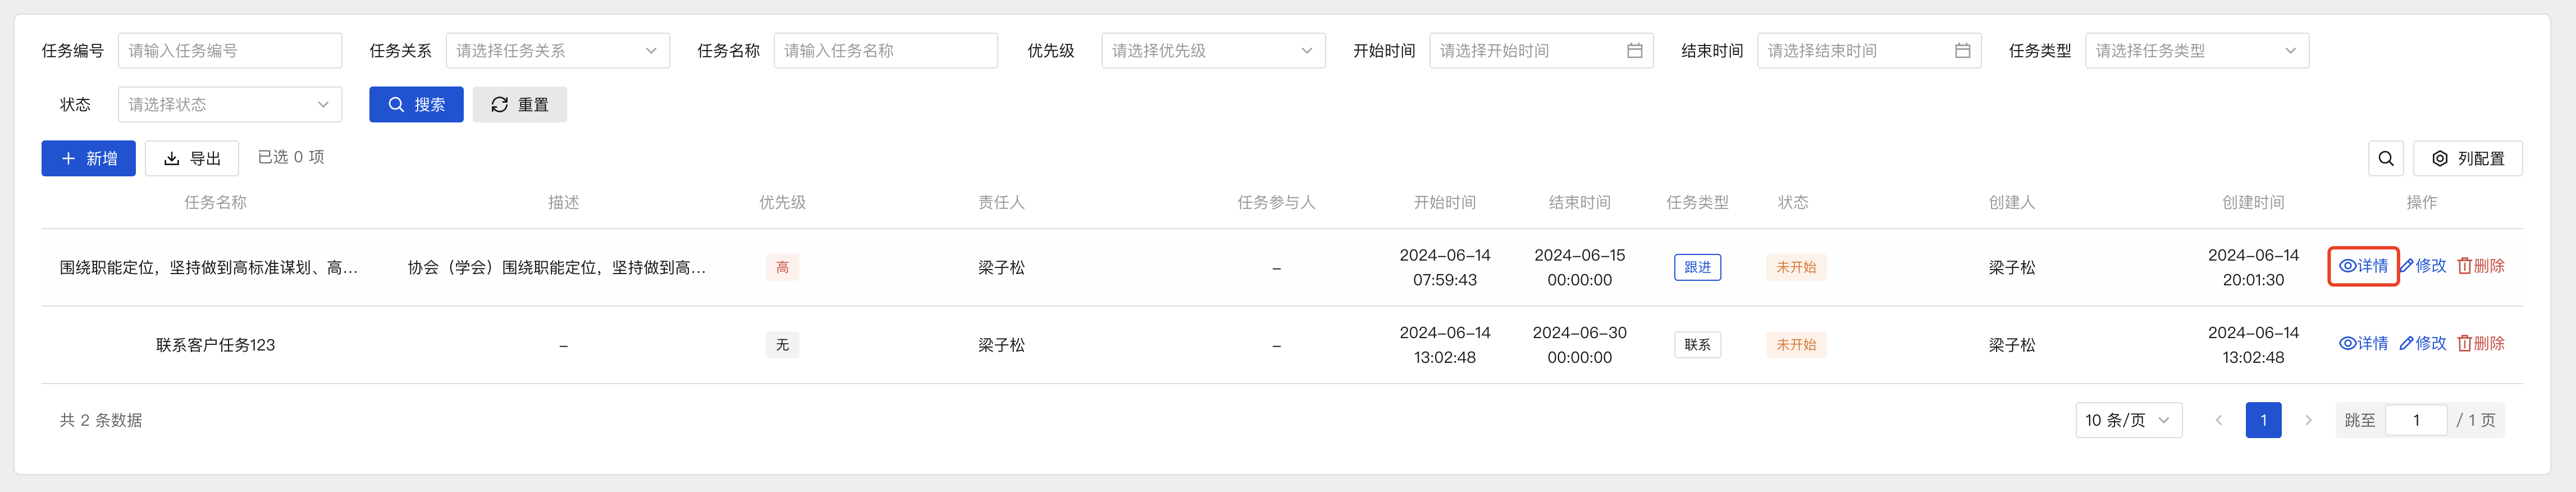Expand the 任务关系 dropdown
This screenshot has width=2576, height=492.
point(557,51)
